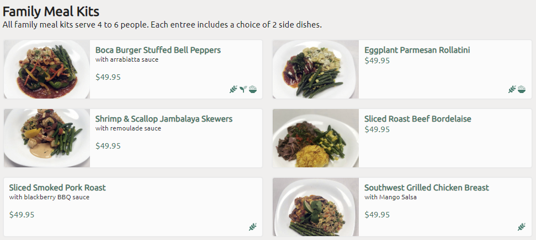The image size is (536, 240).
Task: Open Boca Burger Stuffed Bell Peppers title
Action: 158,50
